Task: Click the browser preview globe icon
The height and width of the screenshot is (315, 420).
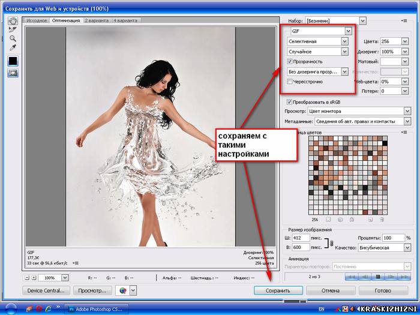Action: pyautogui.click(x=122, y=290)
